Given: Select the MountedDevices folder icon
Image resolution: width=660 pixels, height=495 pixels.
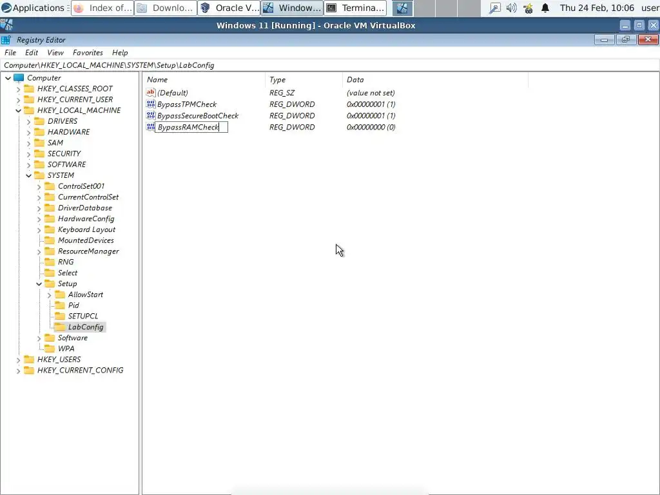Looking at the screenshot, I should [49, 240].
